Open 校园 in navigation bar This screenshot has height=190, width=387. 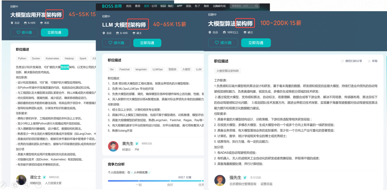(x=163, y=6)
